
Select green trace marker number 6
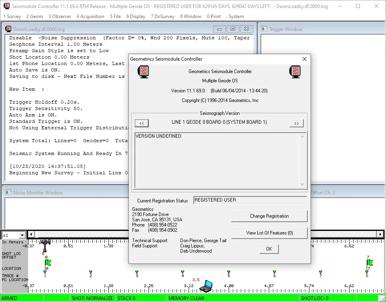(x=274, y=272)
